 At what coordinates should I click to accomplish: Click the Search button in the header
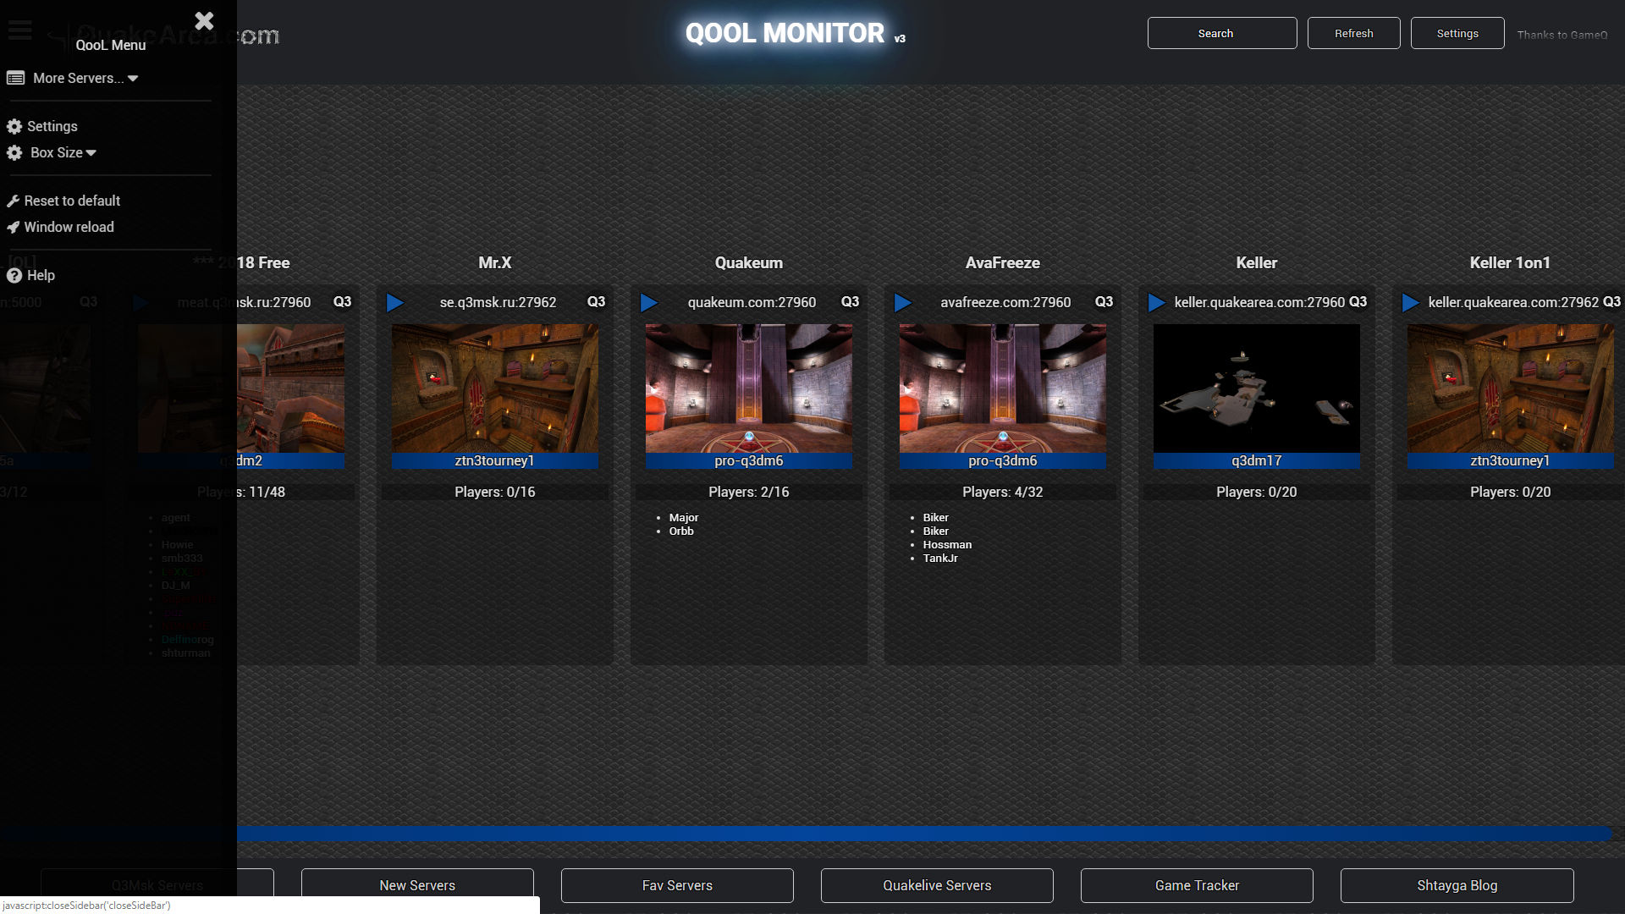[1221, 33]
